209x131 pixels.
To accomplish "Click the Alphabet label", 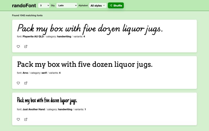I will tap(83, 6).
